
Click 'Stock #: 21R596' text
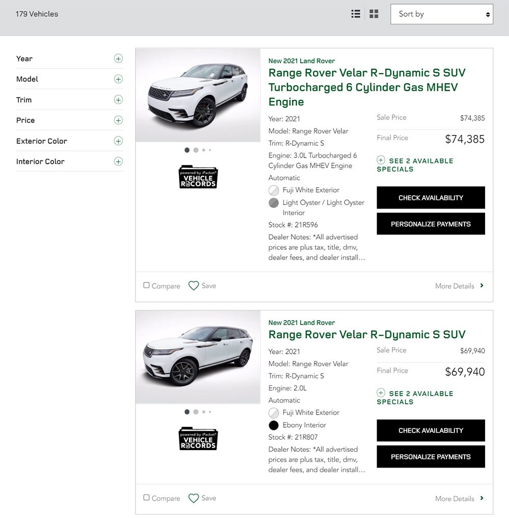[293, 225]
